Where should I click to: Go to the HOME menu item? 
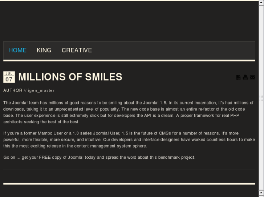tap(17, 50)
